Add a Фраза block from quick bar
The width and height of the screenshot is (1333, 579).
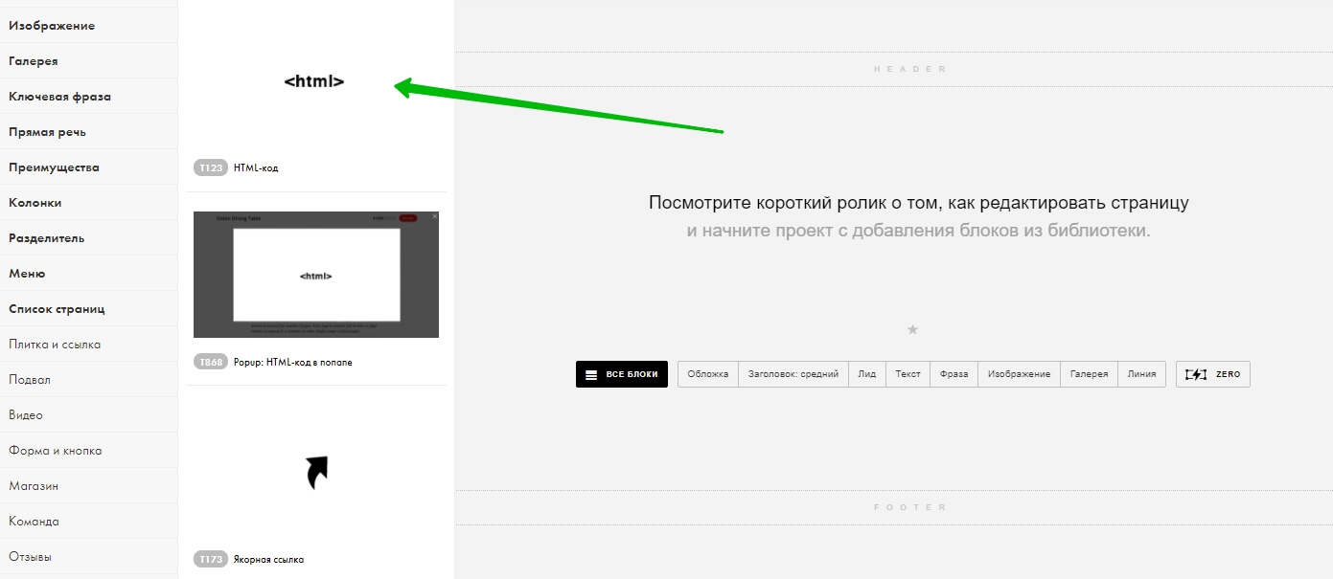tap(954, 374)
